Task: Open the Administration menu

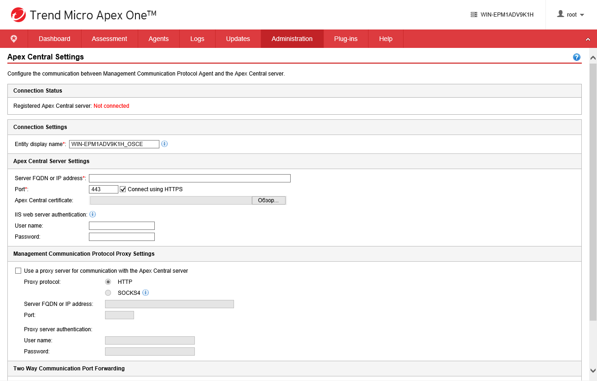Action: click(x=292, y=39)
